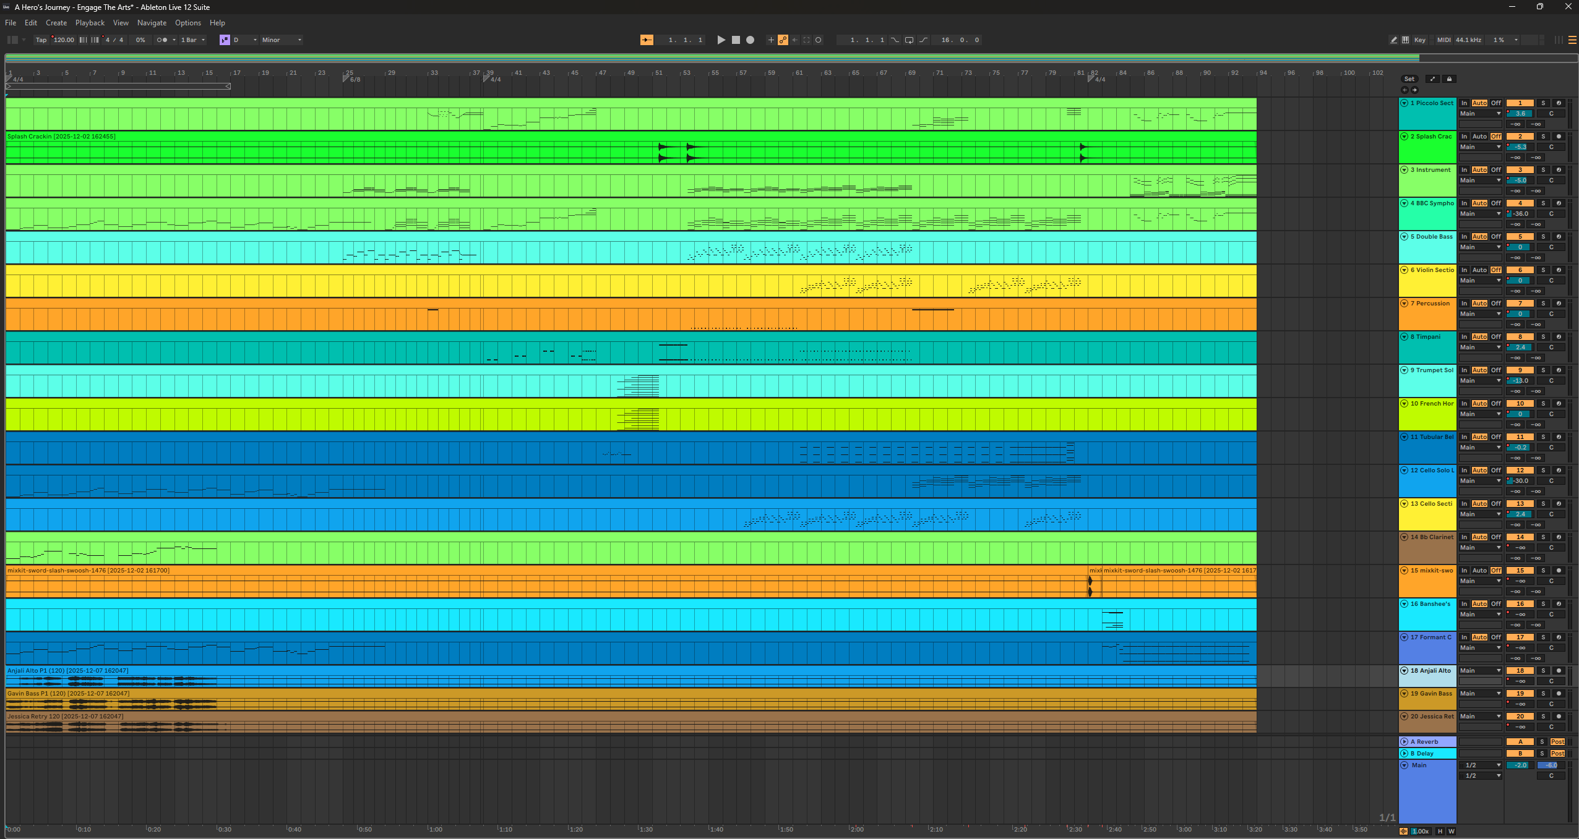Set Splash Crac monitoring to In
Viewport: 1579px width, 839px height.
[x=1464, y=137]
